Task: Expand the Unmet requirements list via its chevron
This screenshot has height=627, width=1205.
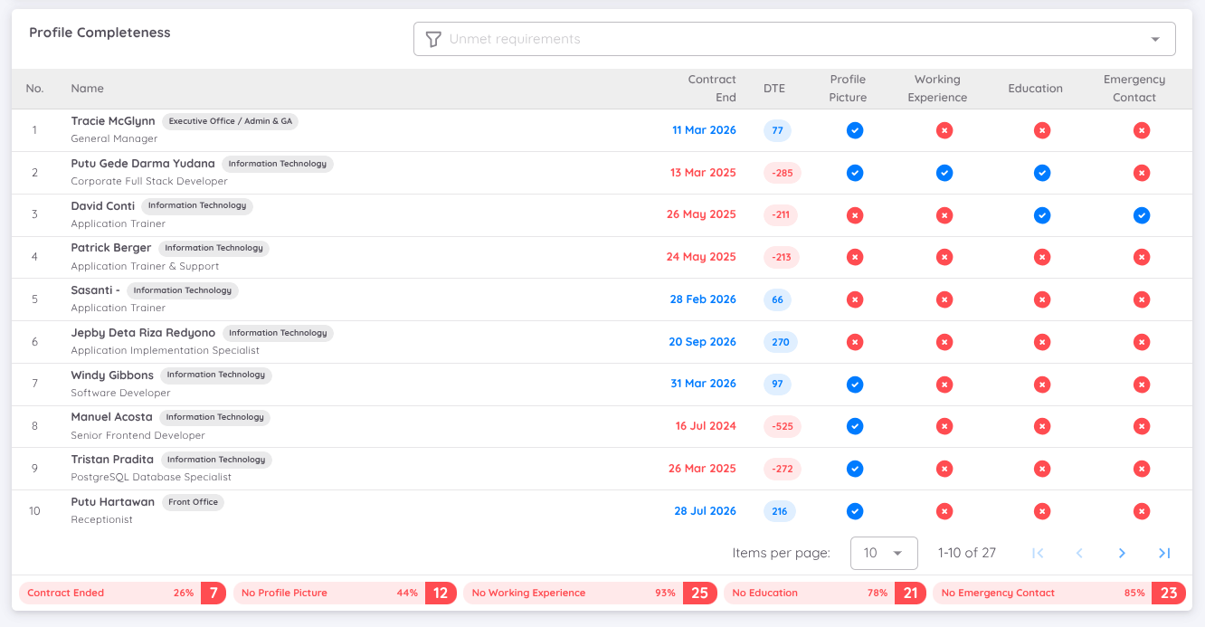Action: click(x=1154, y=39)
